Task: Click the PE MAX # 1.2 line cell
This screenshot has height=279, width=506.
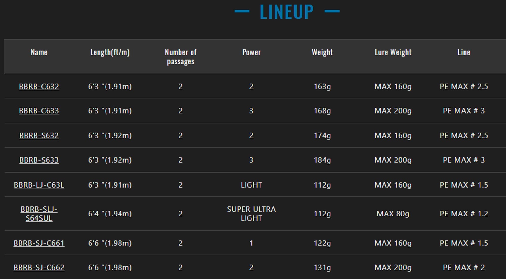Action: (464, 214)
